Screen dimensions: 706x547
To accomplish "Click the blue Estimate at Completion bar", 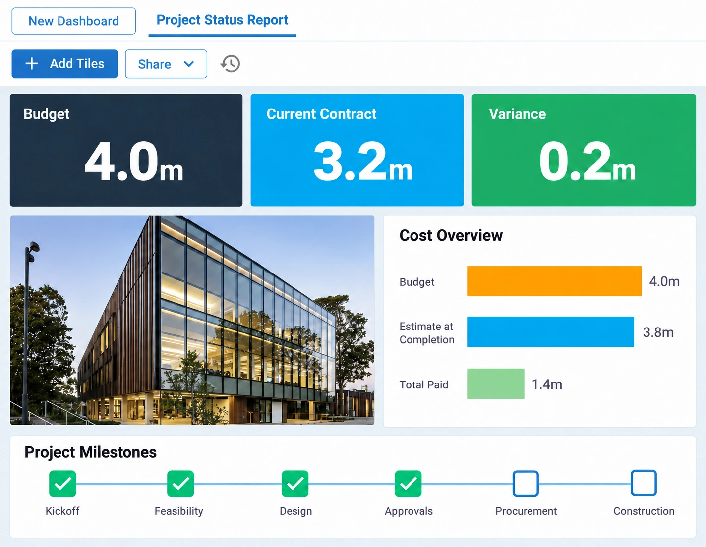I will pos(550,332).
